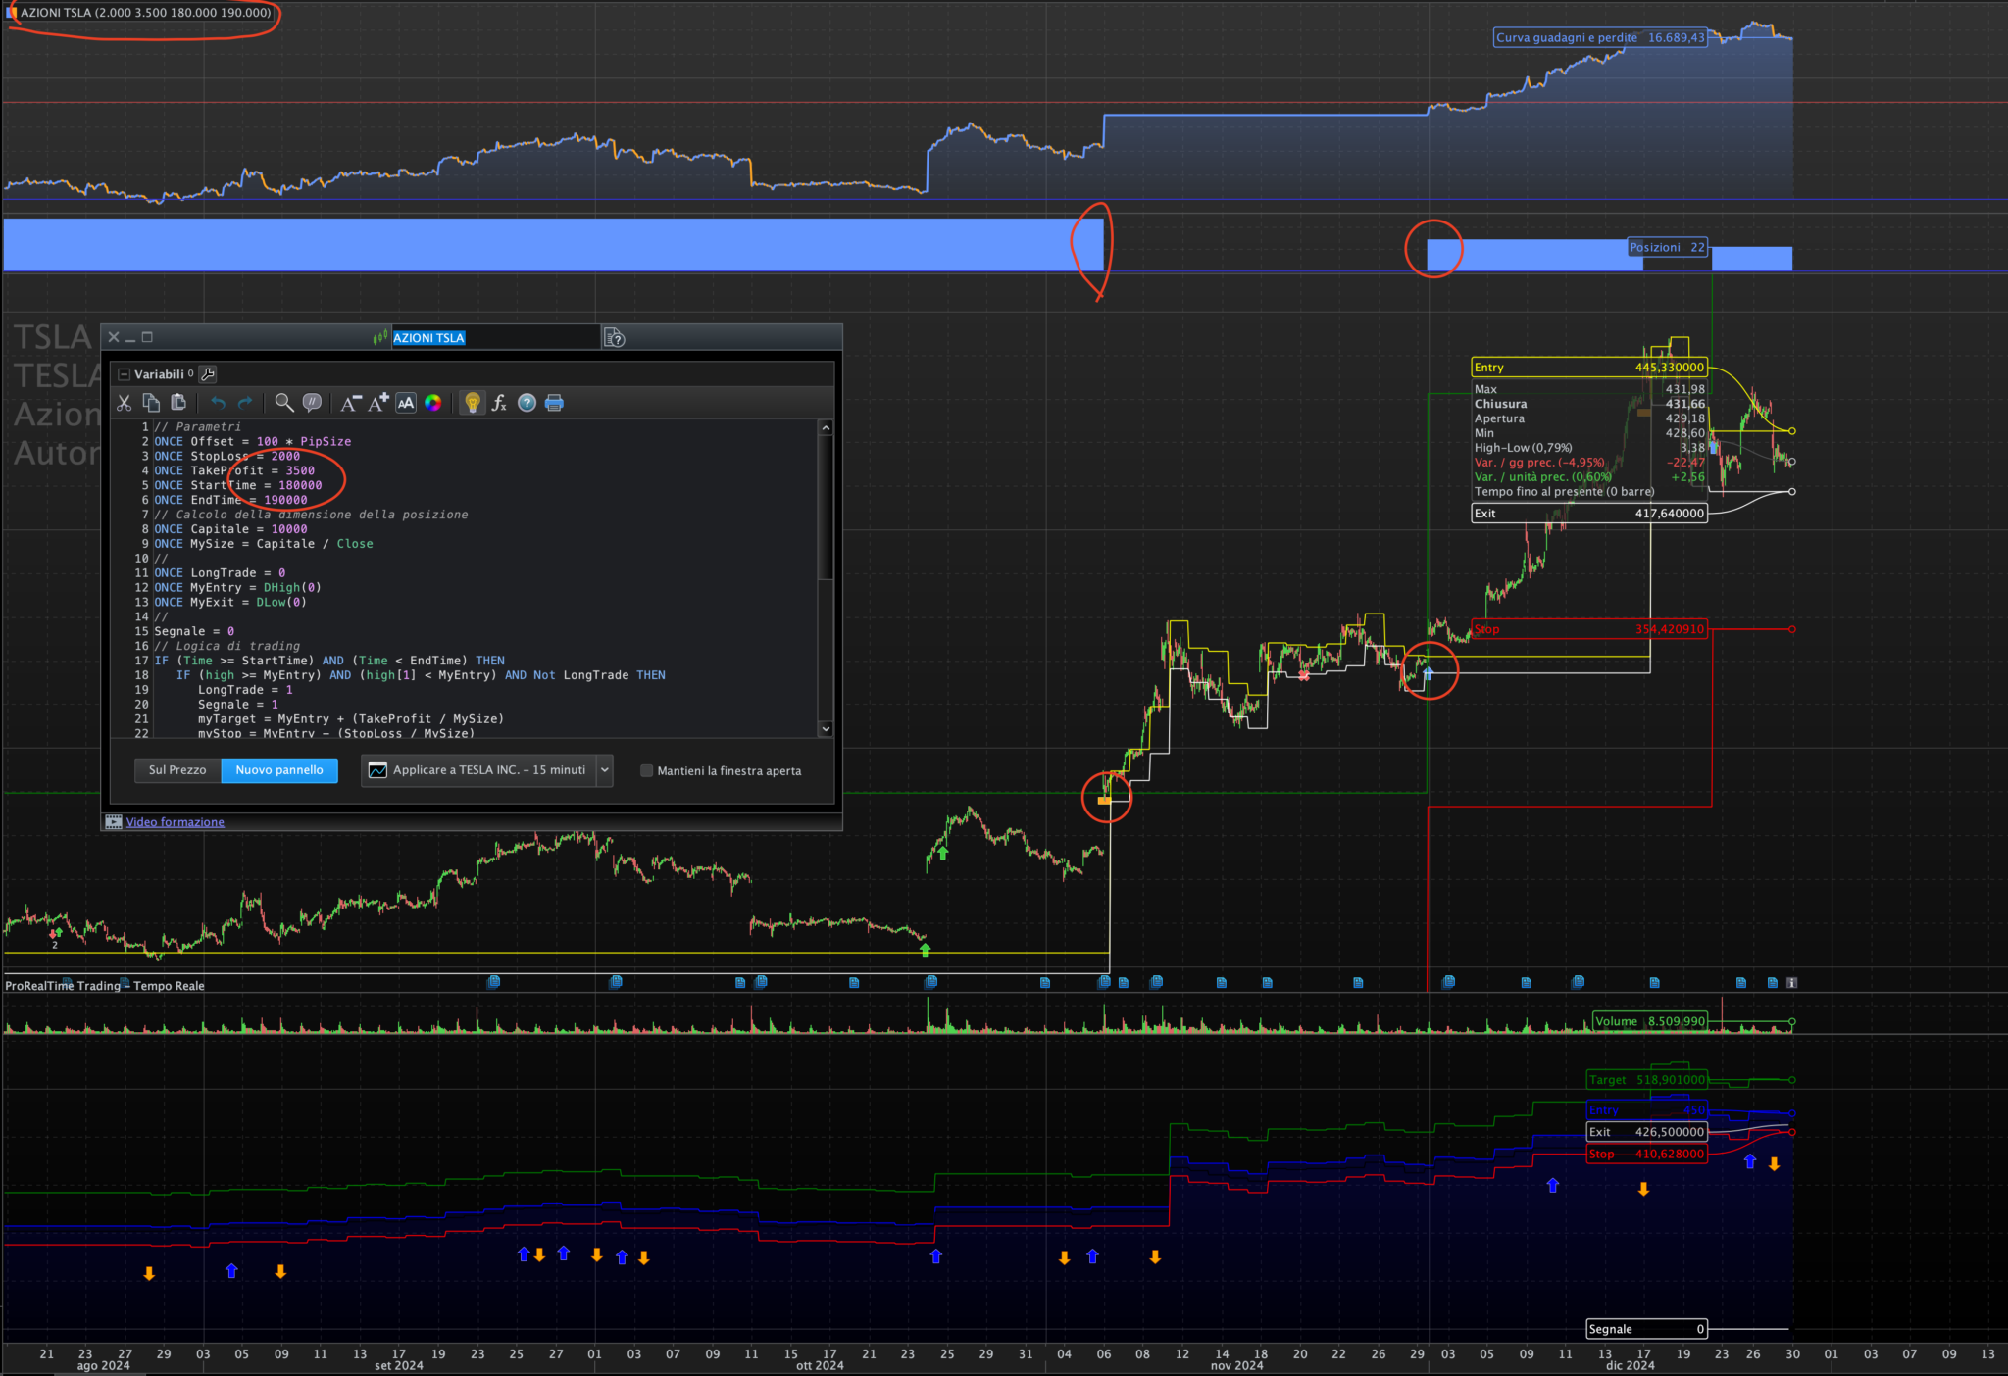
Task: Open the apply-target dropdown arrow
Action: [604, 770]
